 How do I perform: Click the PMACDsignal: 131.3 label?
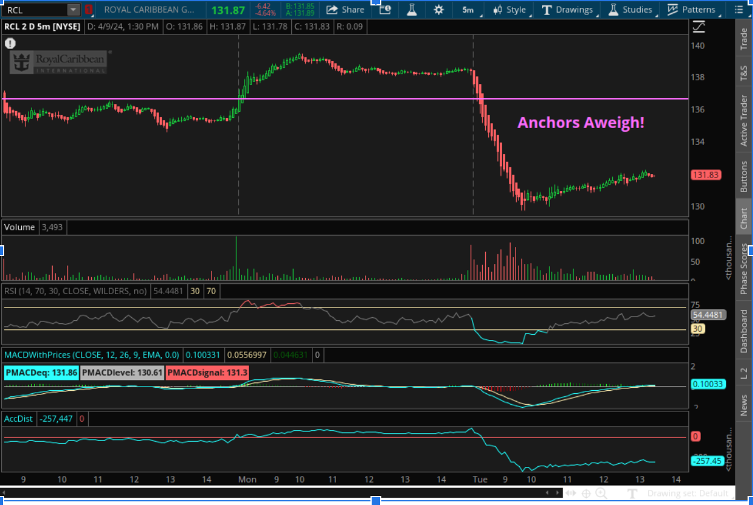coord(206,373)
